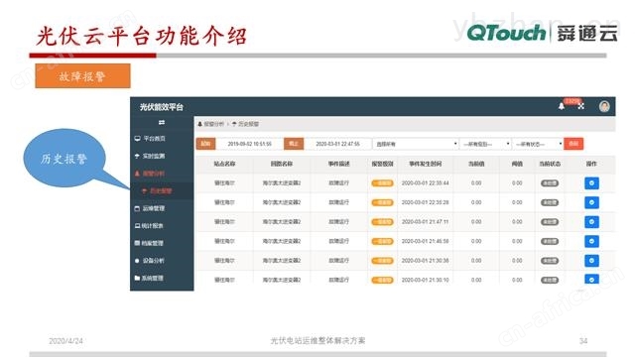Click the monitor icon beside 平台首页
Viewport: 635px width, 357px height.
138,139
